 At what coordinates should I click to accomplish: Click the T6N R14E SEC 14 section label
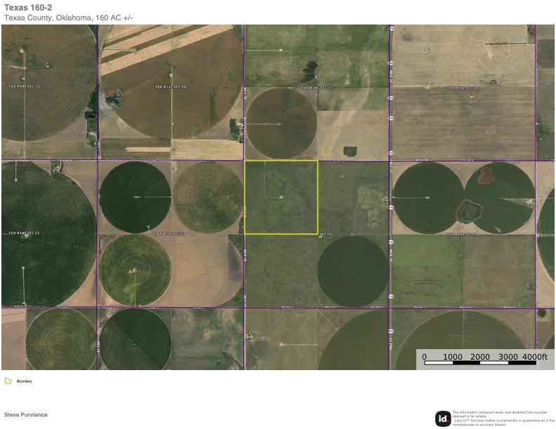point(171,87)
